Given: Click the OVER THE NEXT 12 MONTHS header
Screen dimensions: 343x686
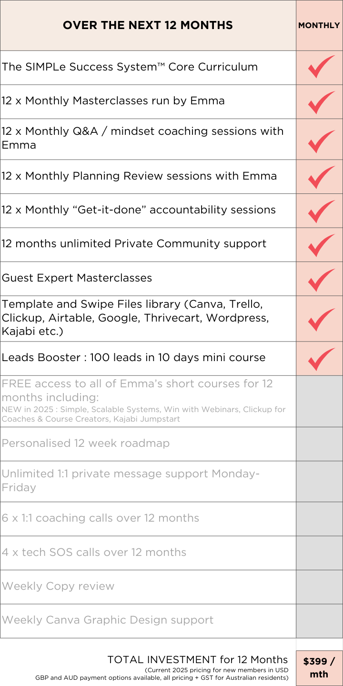Looking at the screenshot, I should click(x=148, y=25).
